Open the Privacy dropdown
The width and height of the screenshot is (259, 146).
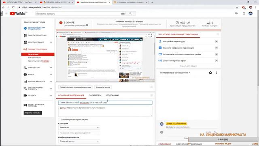tap(79, 141)
